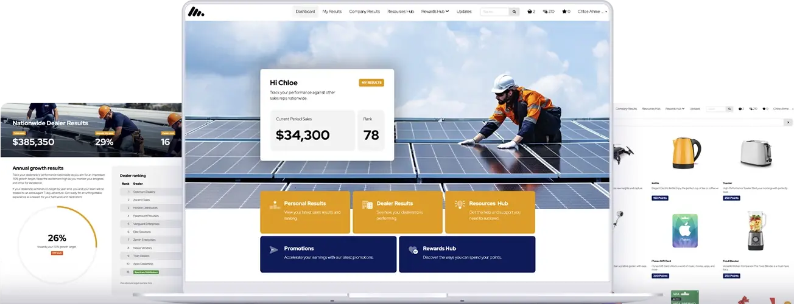Click the Off track badge under 26%
This screenshot has height=304, width=794.
pos(57,253)
